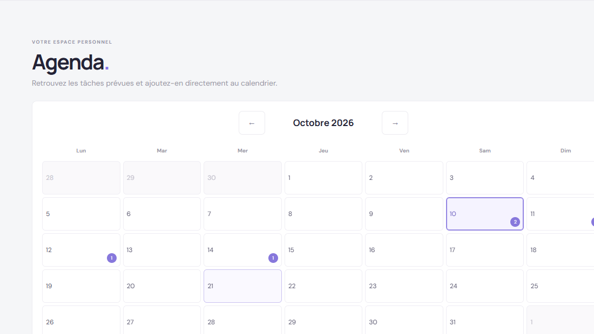Select day 17 in the calendar

[x=484, y=250]
